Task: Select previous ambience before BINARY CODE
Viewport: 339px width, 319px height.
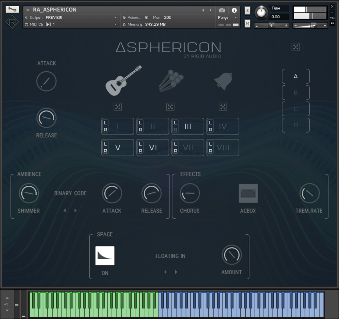Action: pos(65,210)
